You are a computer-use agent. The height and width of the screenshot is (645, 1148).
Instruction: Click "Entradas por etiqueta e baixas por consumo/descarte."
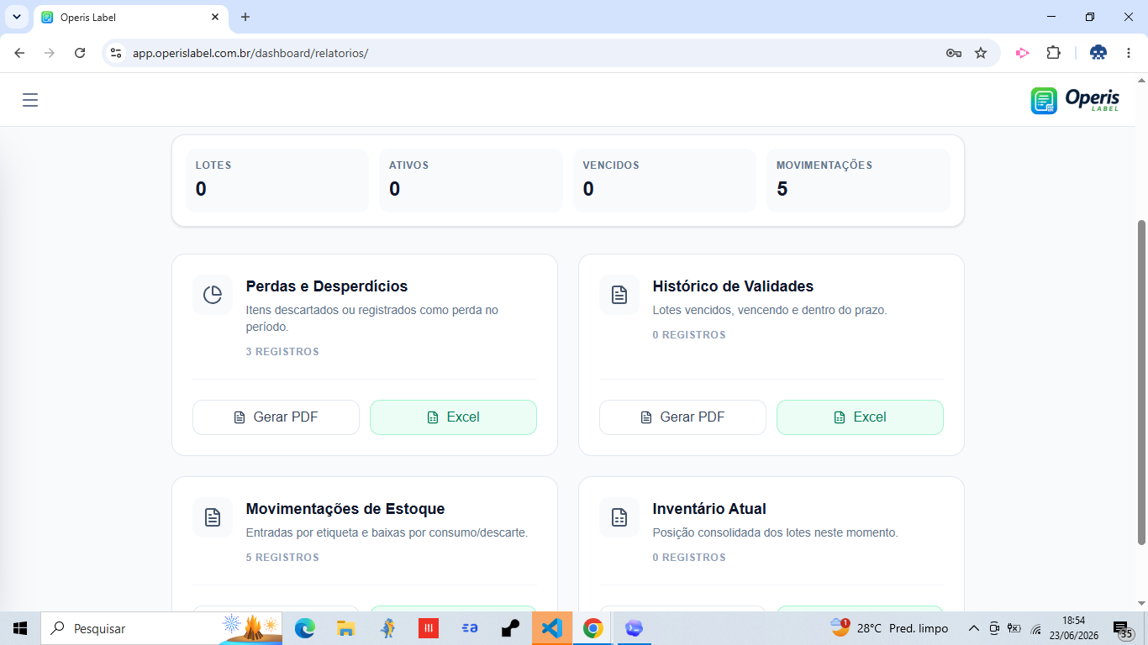point(387,532)
